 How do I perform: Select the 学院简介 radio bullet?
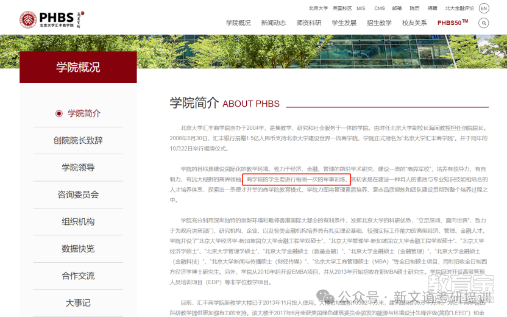coord(59,113)
